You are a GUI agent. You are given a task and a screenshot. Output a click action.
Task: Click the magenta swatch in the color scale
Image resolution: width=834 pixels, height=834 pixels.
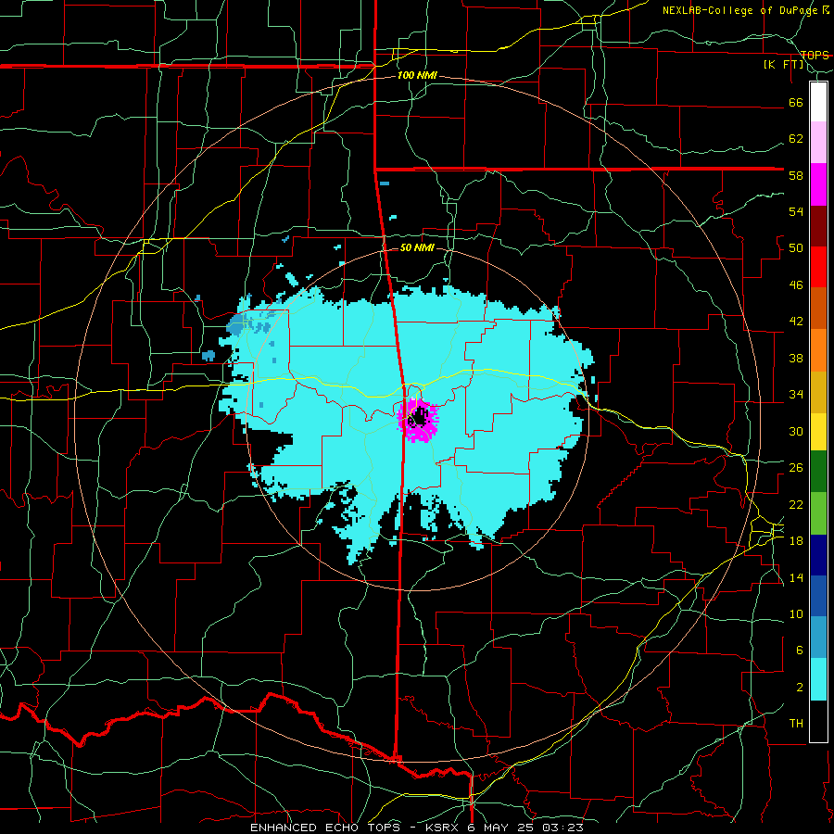tap(818, 184)
